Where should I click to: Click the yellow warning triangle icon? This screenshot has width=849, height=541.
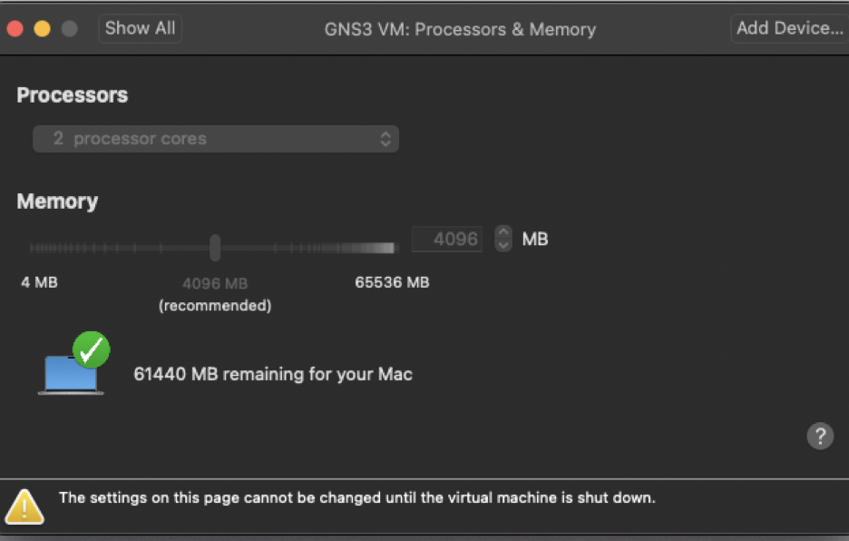pyautogui.click(x=24, y=506)
